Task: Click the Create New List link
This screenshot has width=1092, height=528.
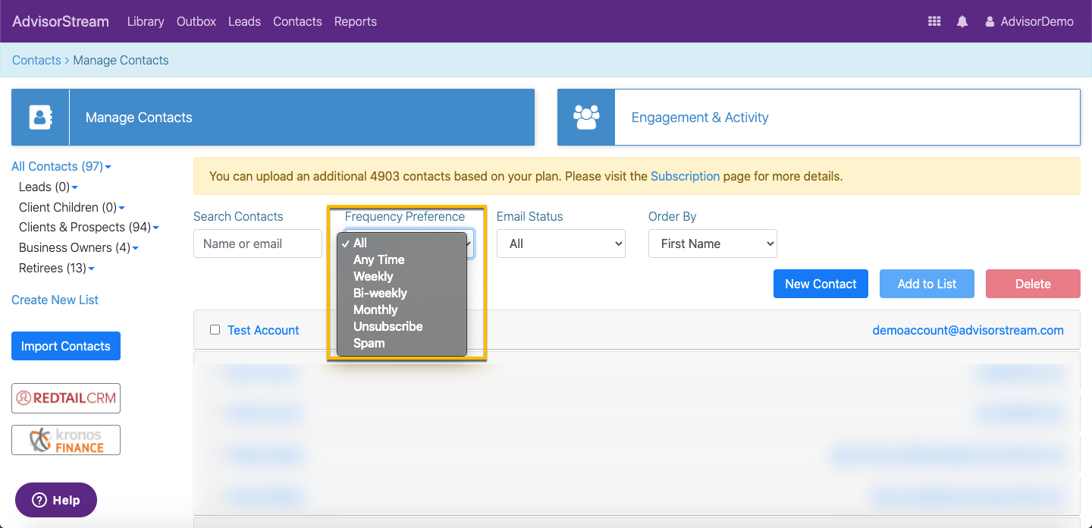Action: point(55,300)
